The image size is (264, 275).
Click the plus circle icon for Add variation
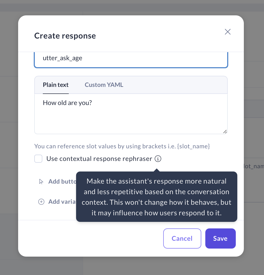pyautogui.click(x=41, y=202)
